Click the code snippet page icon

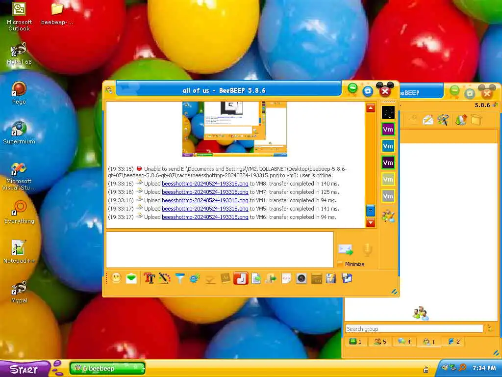coord(286,278)
